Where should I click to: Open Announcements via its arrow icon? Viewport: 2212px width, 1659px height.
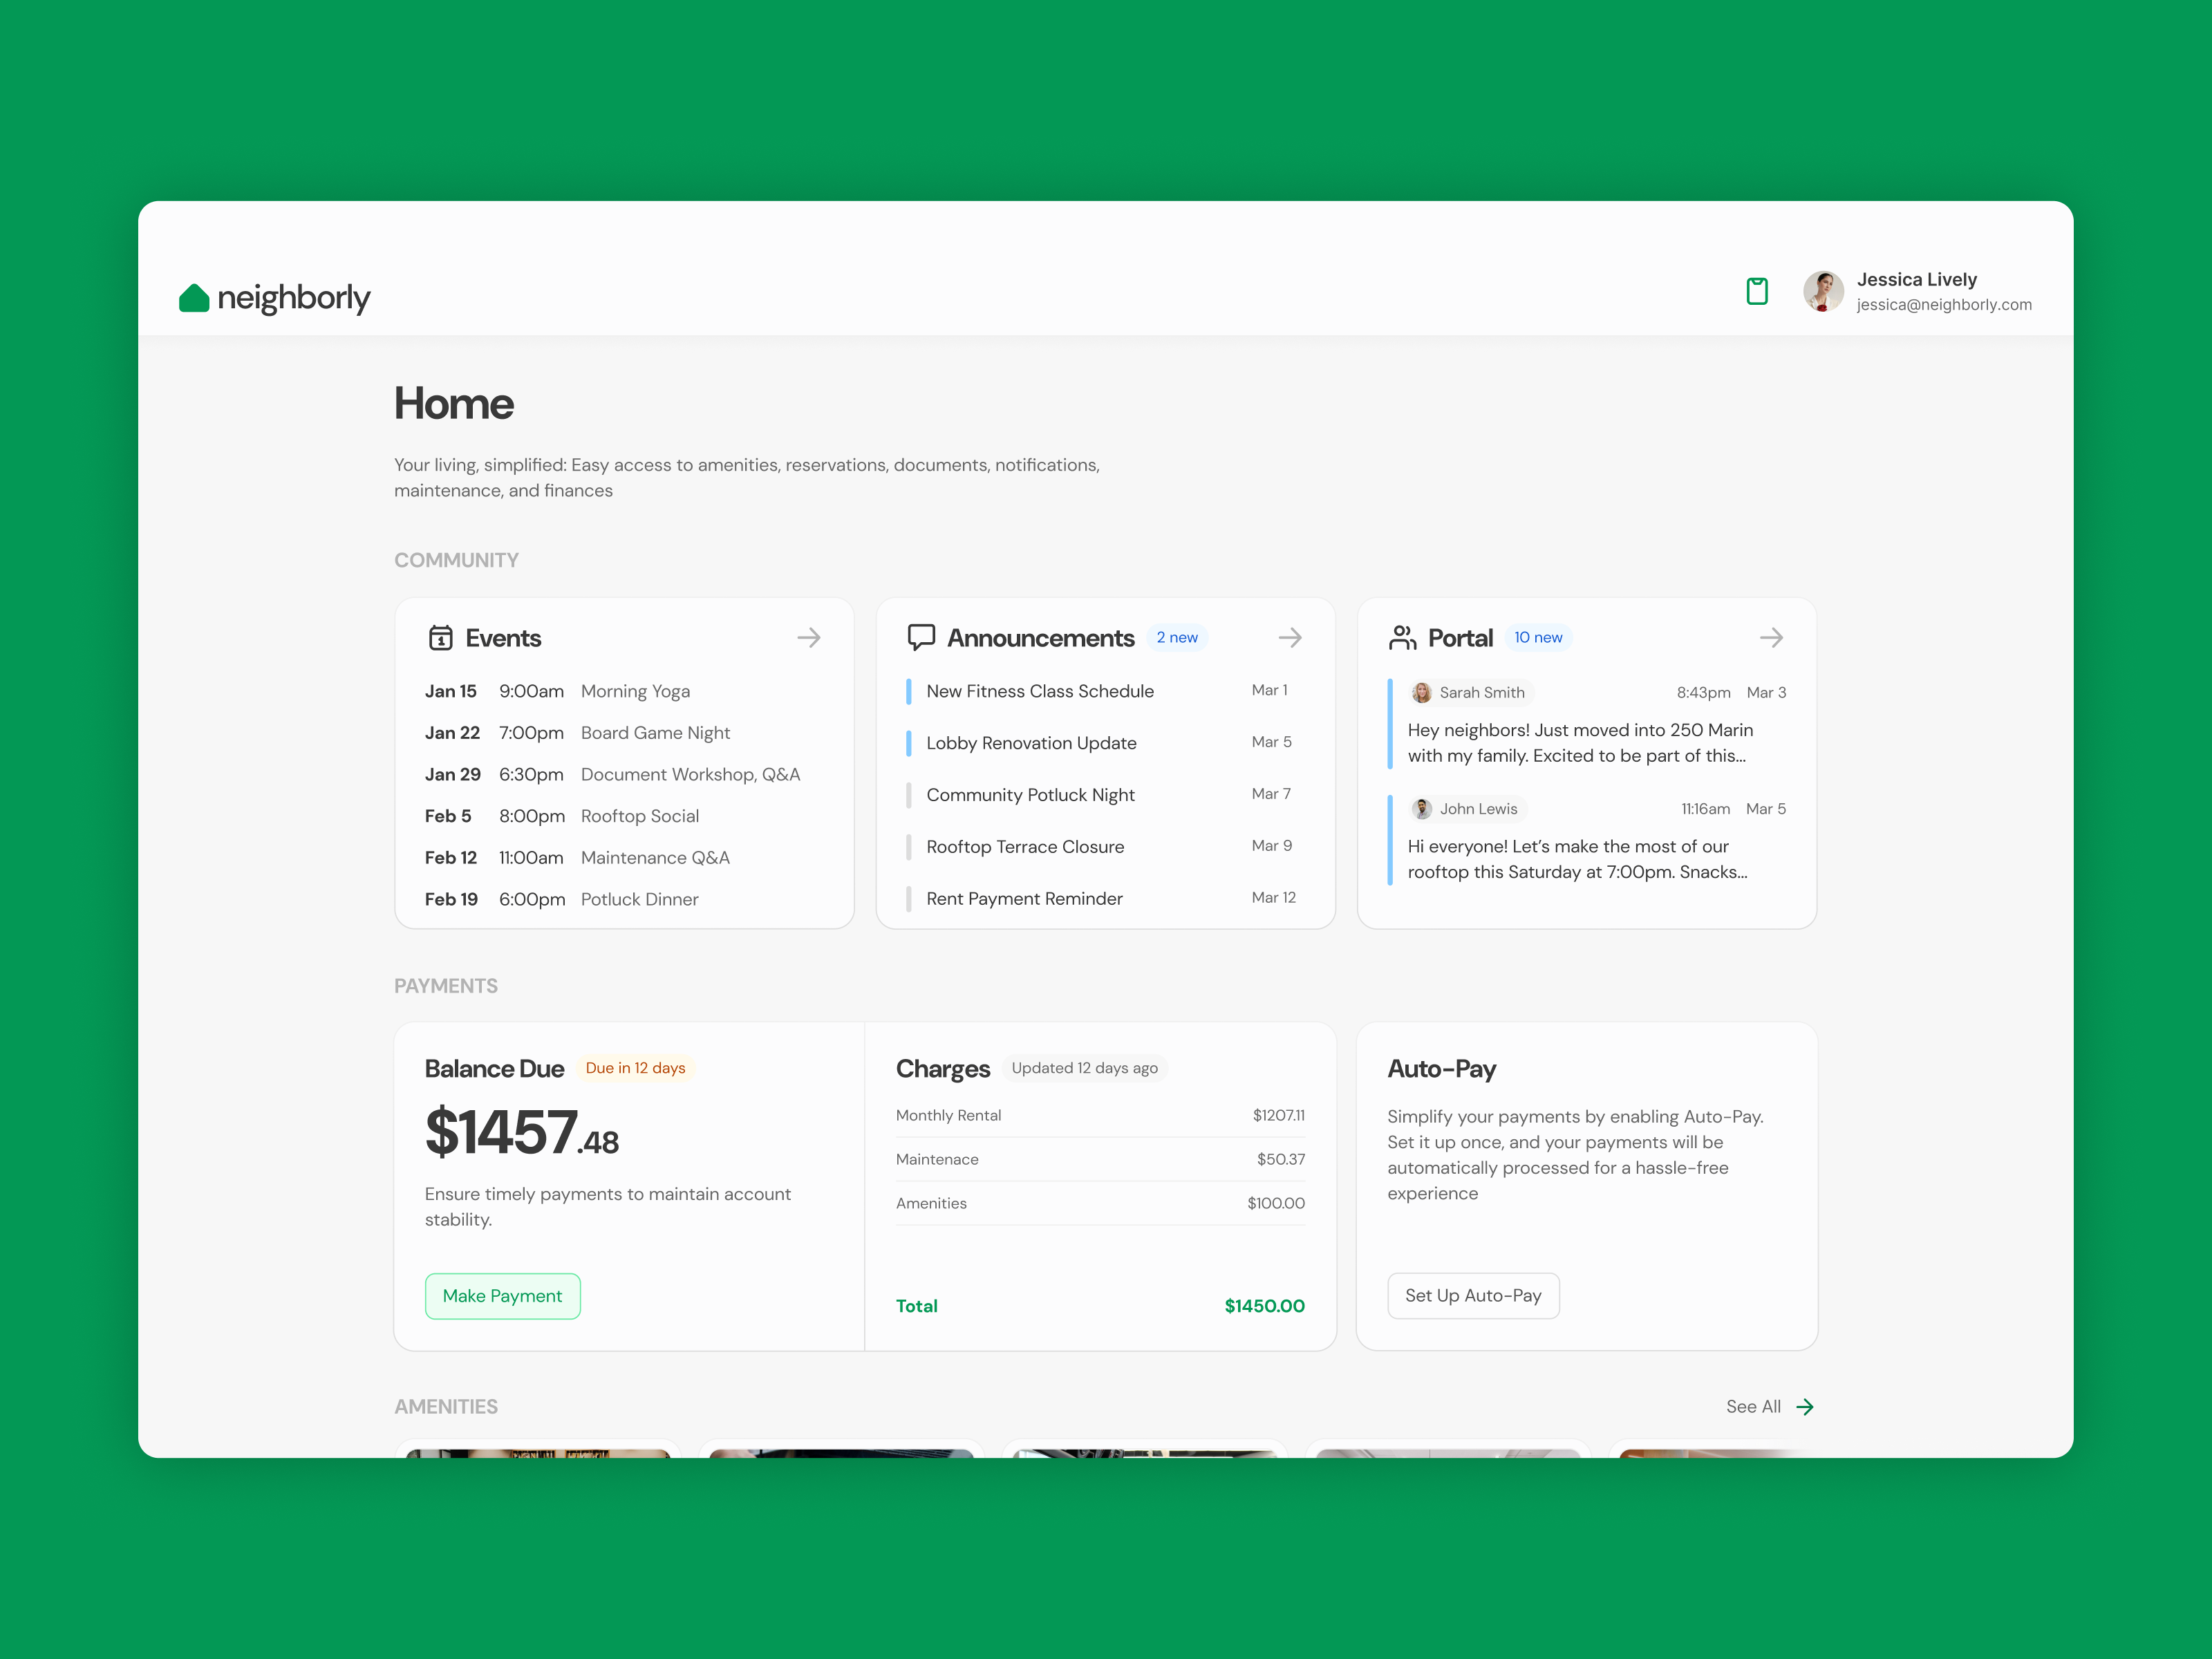click(x=1290, y=638)
